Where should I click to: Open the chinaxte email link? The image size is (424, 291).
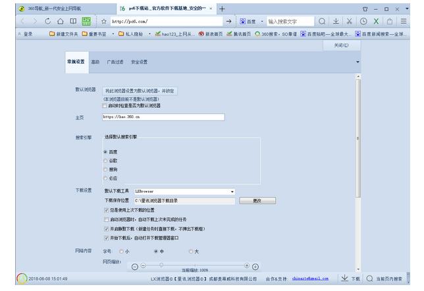point(310,278)
